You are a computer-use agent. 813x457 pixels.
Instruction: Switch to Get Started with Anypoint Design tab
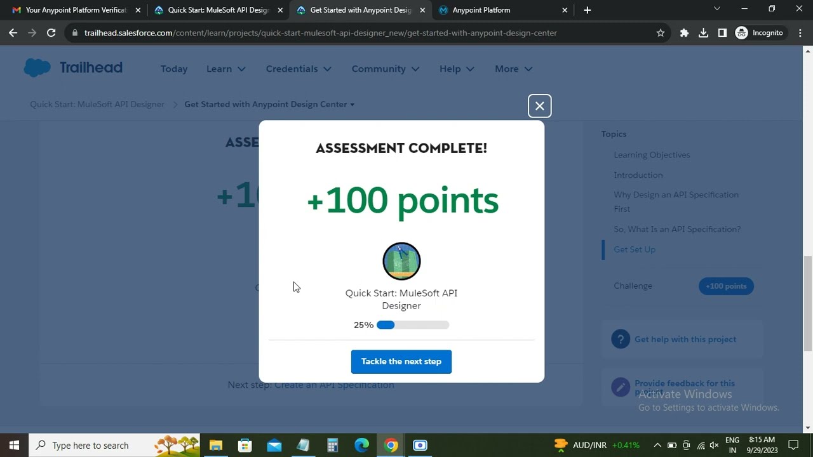(x=360, y=10)
